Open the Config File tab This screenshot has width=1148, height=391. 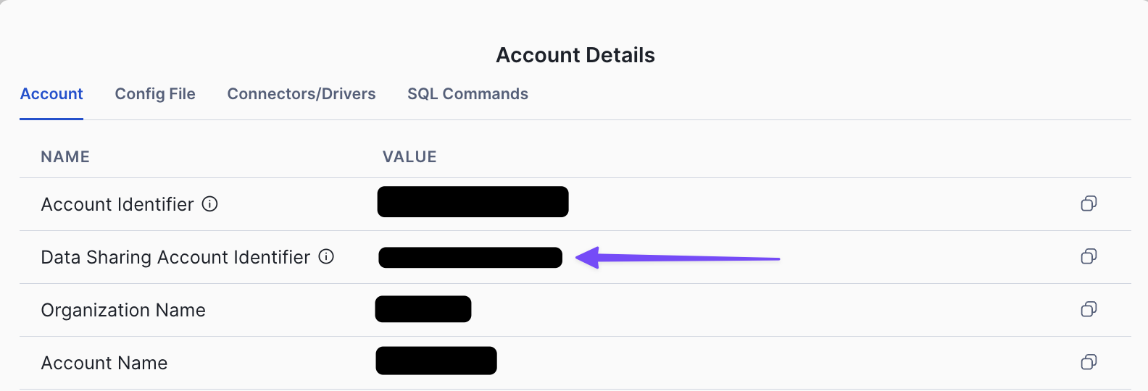155,94
